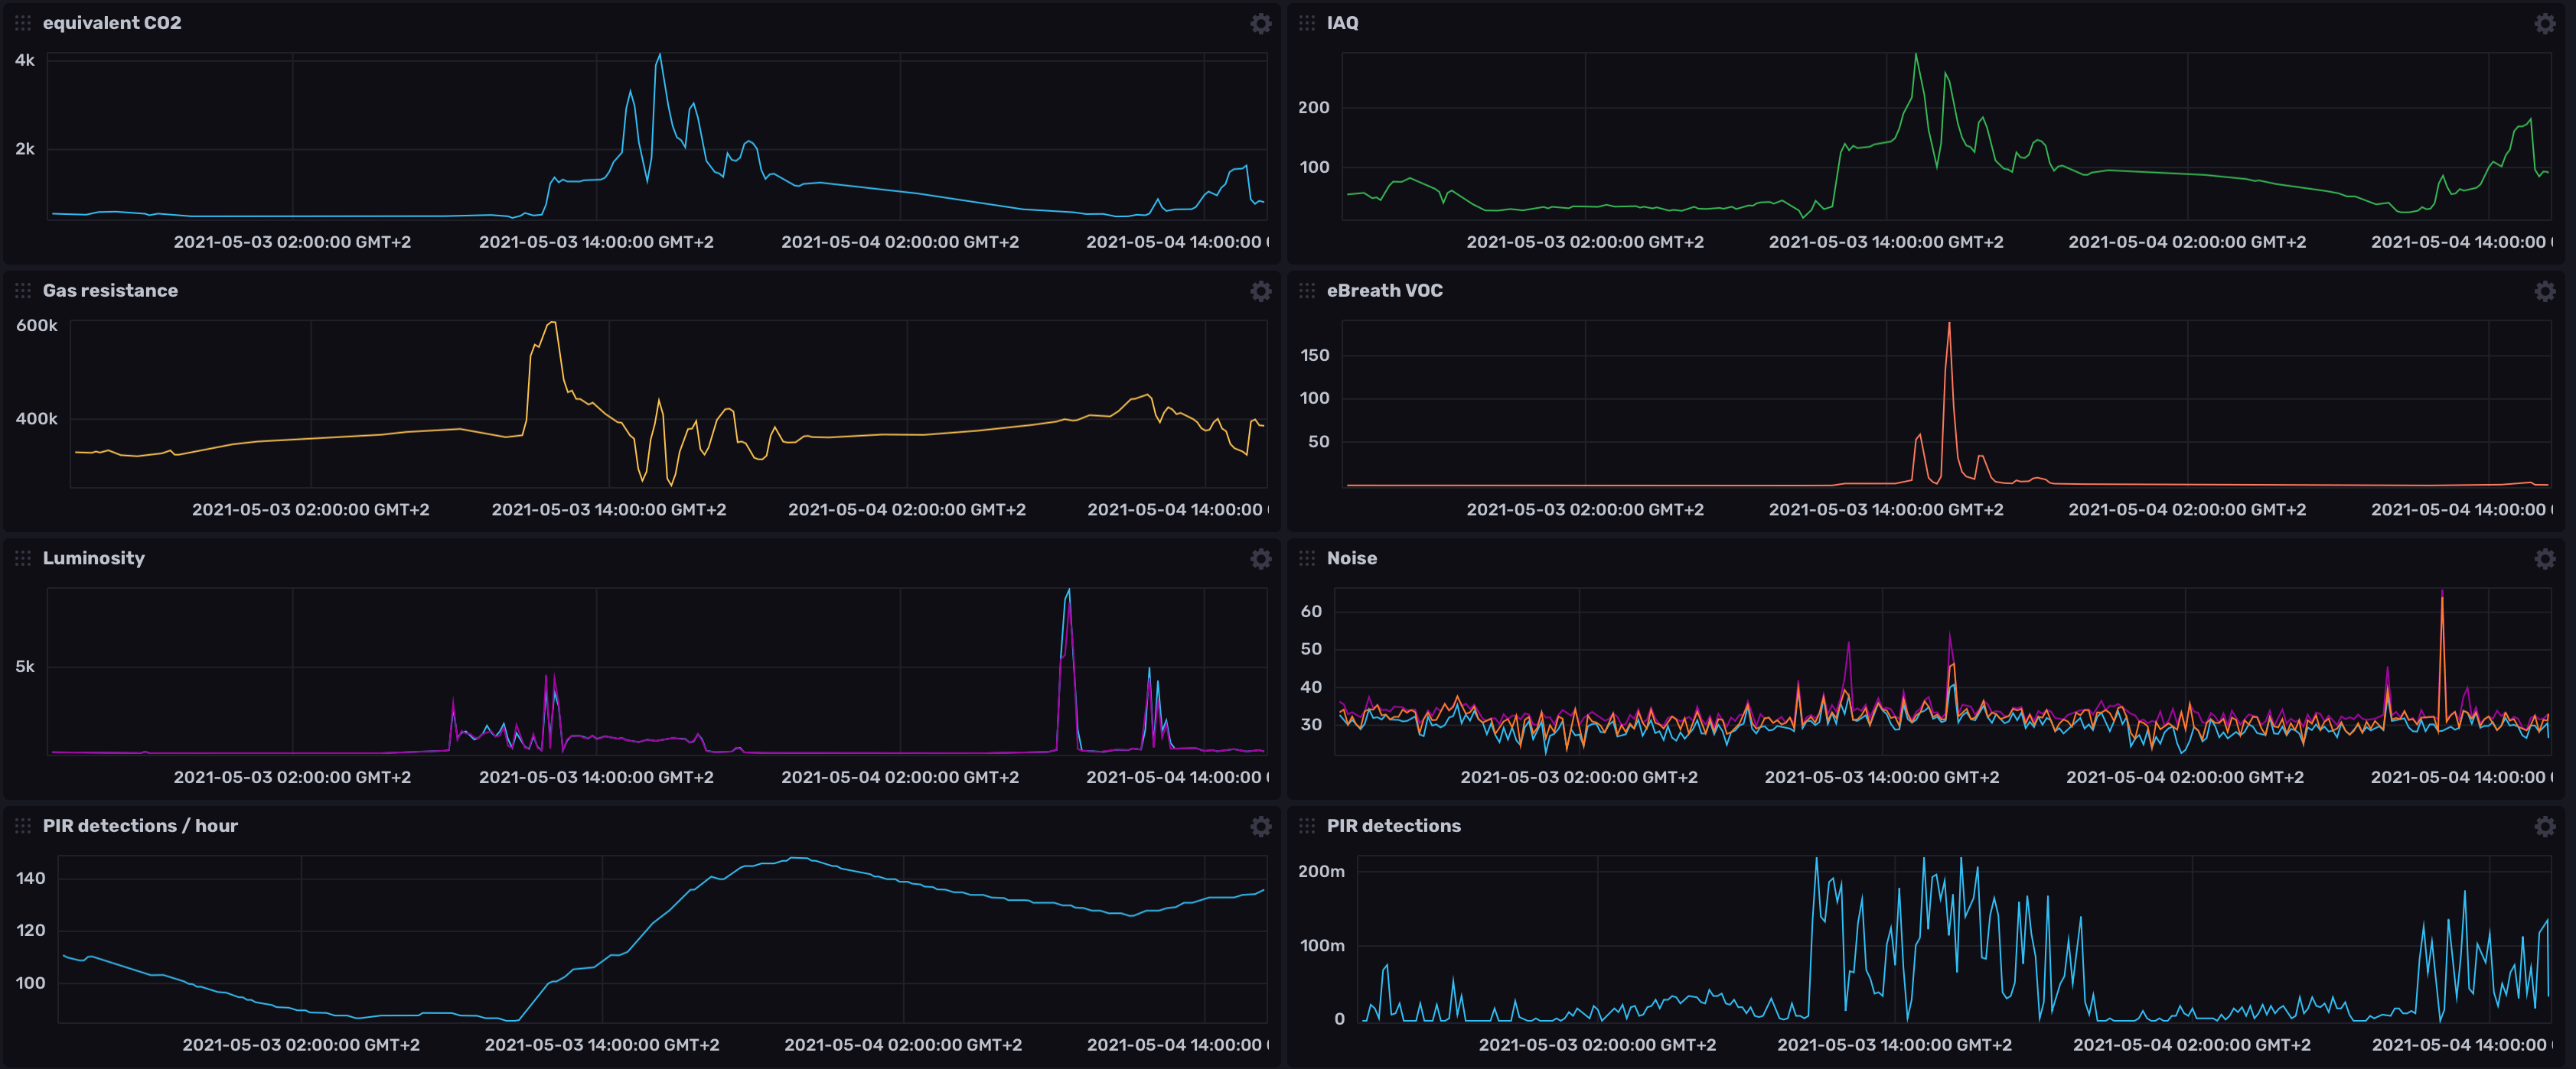Grab drag handle of Noise panel
2576x1069 pixels.
pyautogui.click(x=1306, y=558)
